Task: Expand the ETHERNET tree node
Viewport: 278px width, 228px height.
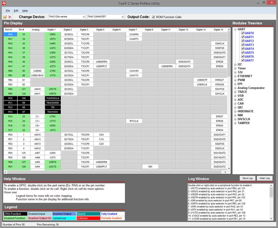Action: pyautogui.click(x=235, y=76)
